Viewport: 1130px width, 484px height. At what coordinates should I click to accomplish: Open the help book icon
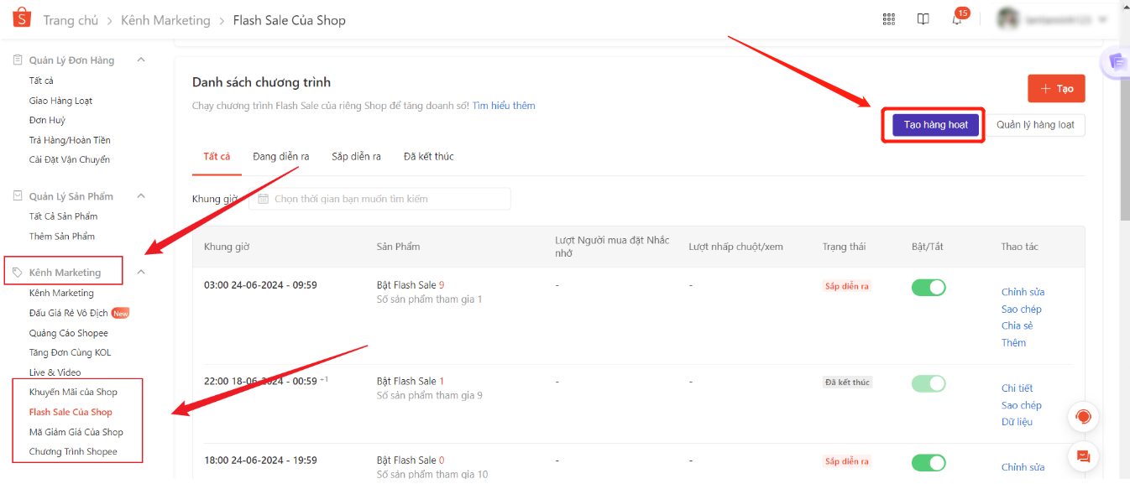click(x=923, y=19)
